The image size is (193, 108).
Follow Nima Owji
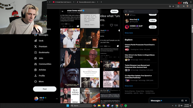[x=153, y=20]
